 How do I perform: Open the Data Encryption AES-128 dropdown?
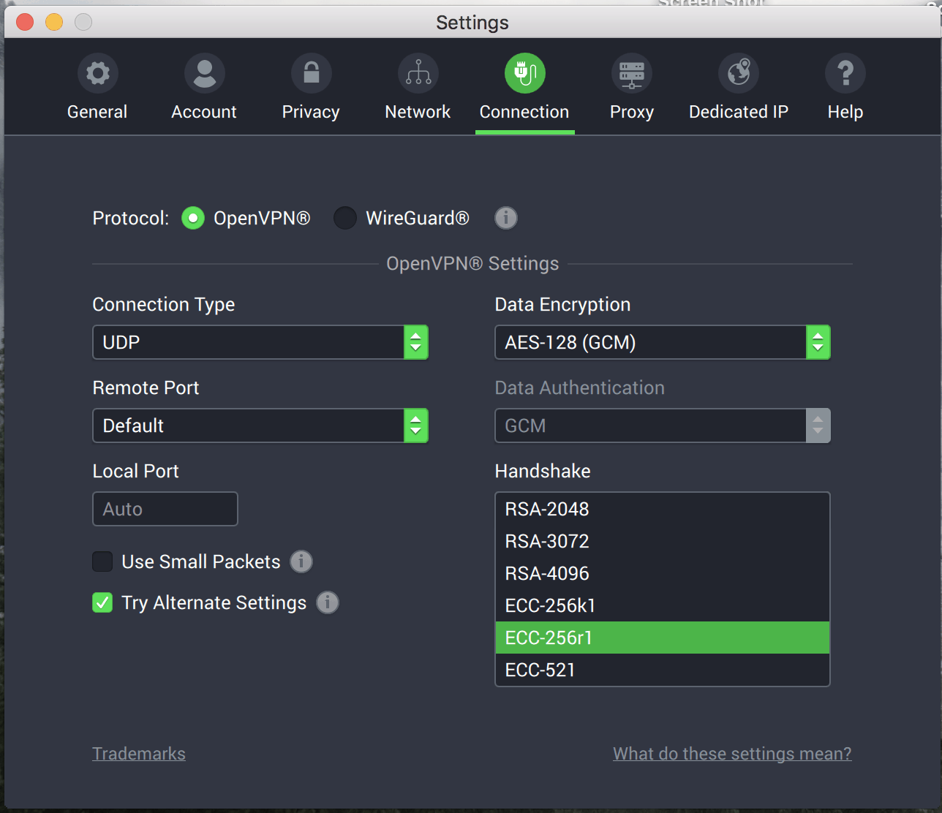[x=663, y=342]
